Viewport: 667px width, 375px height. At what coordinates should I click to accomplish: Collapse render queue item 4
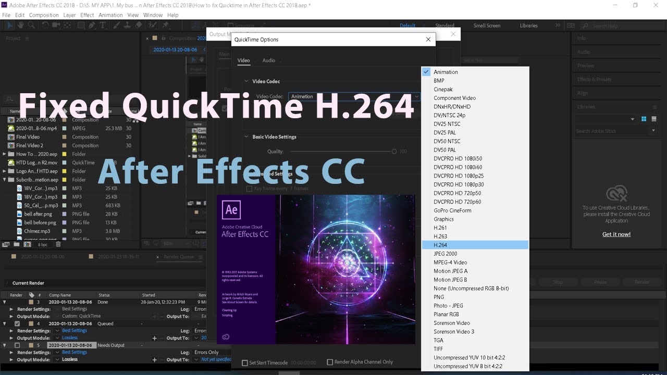[5, 323]
